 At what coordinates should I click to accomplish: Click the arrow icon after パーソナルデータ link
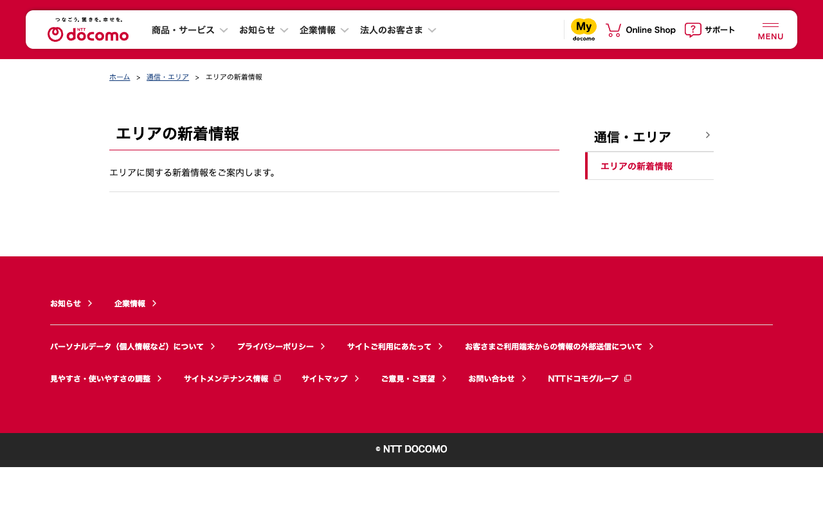tap(213, 346)
